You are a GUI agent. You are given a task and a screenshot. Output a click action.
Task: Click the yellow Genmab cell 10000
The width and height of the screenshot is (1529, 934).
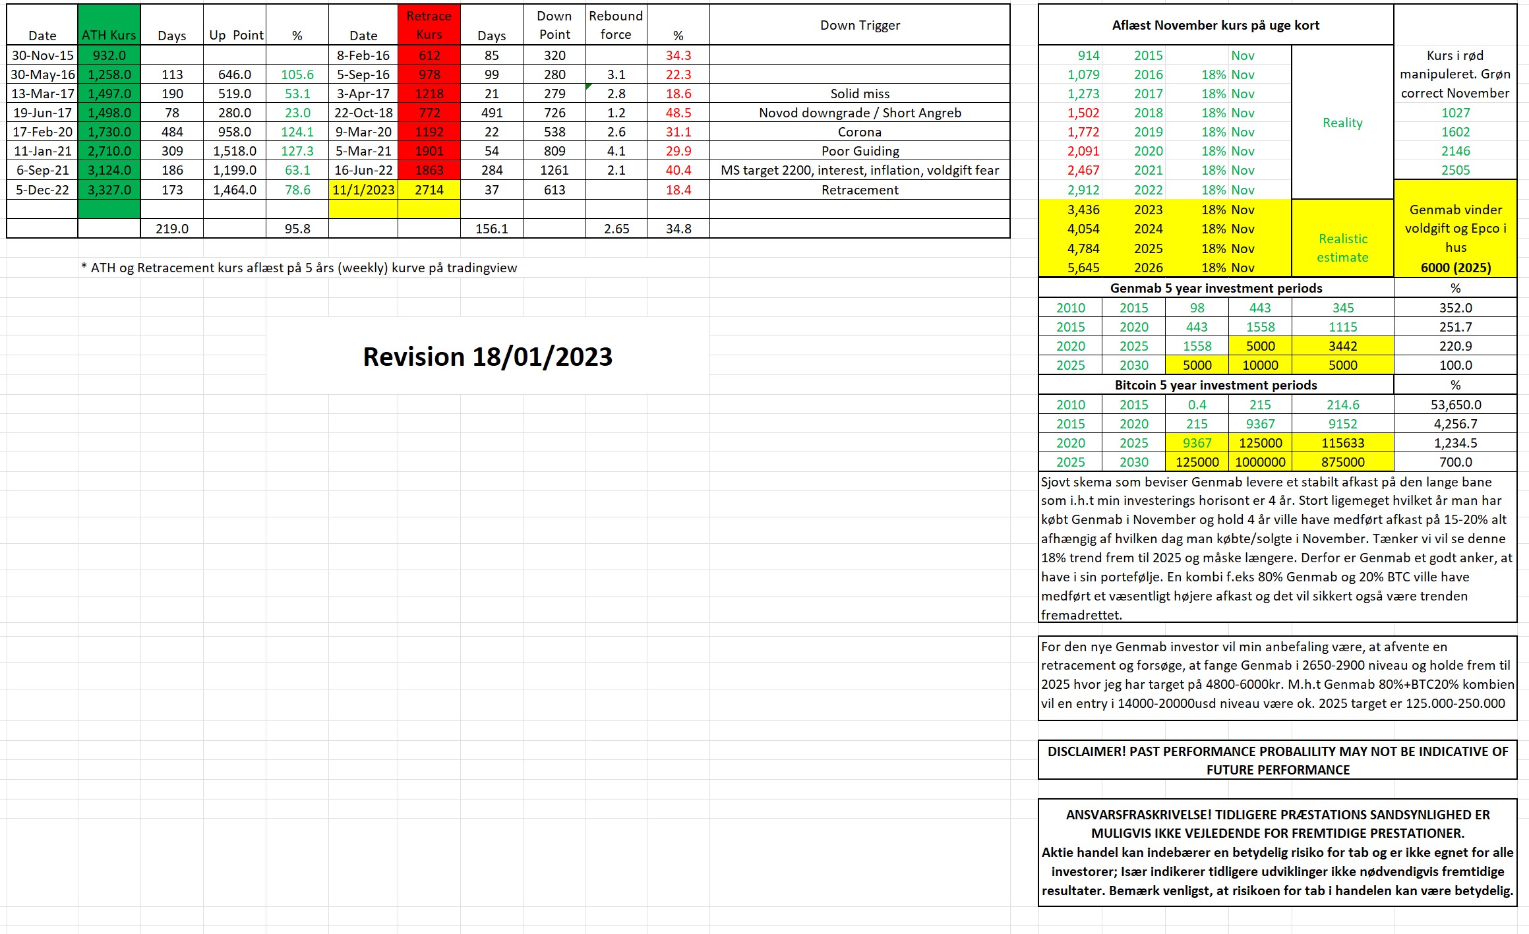point(1260,365)
